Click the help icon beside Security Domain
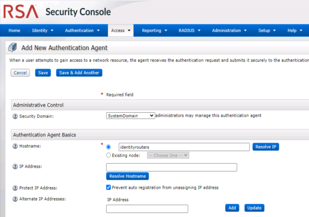309x217 pixels. click(x=15, y=116)
